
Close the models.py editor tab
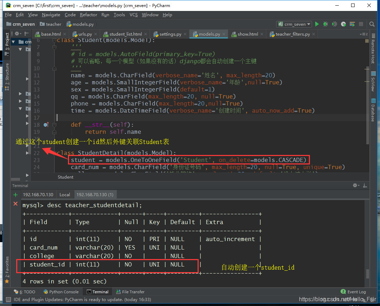tap(224, 34)
